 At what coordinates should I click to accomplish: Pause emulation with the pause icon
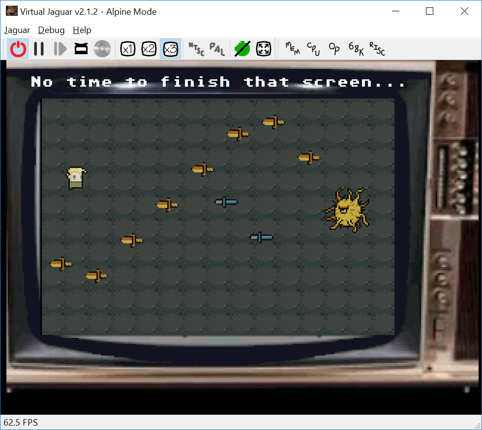click(39, 49)
